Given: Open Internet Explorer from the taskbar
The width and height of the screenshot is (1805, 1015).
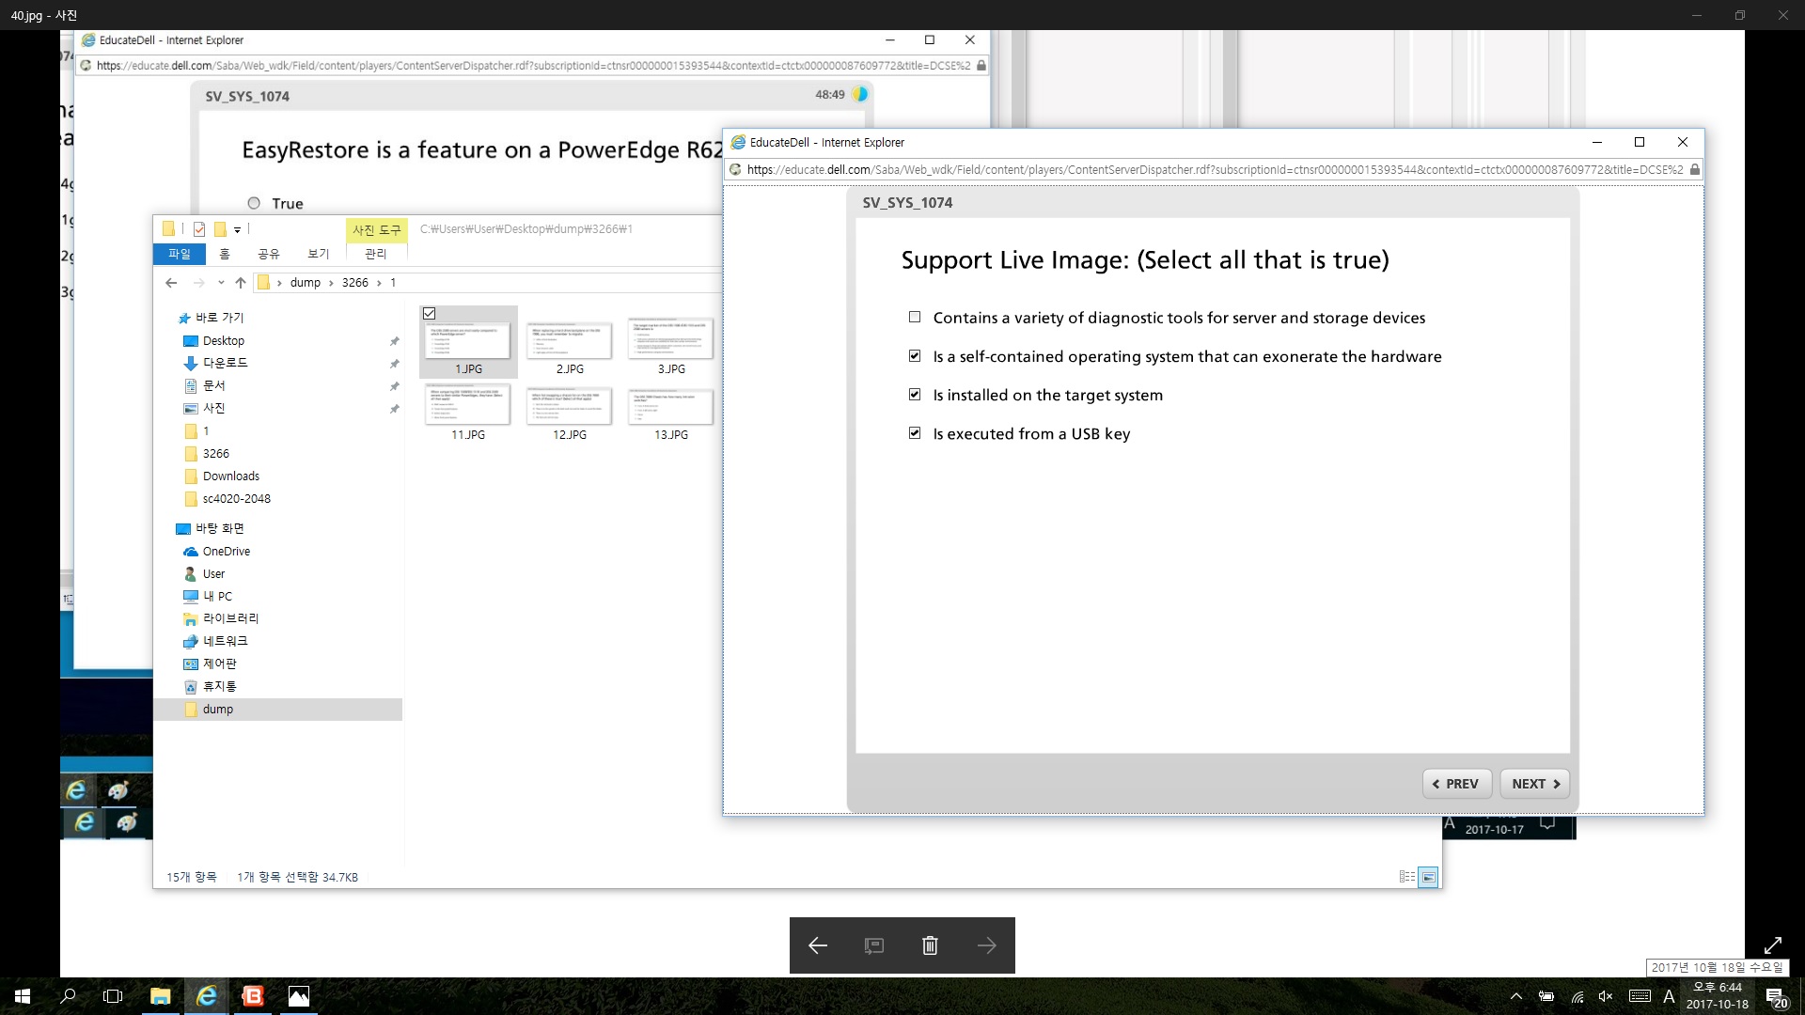Looking at the screenshot, I should [x=206, y=996].
